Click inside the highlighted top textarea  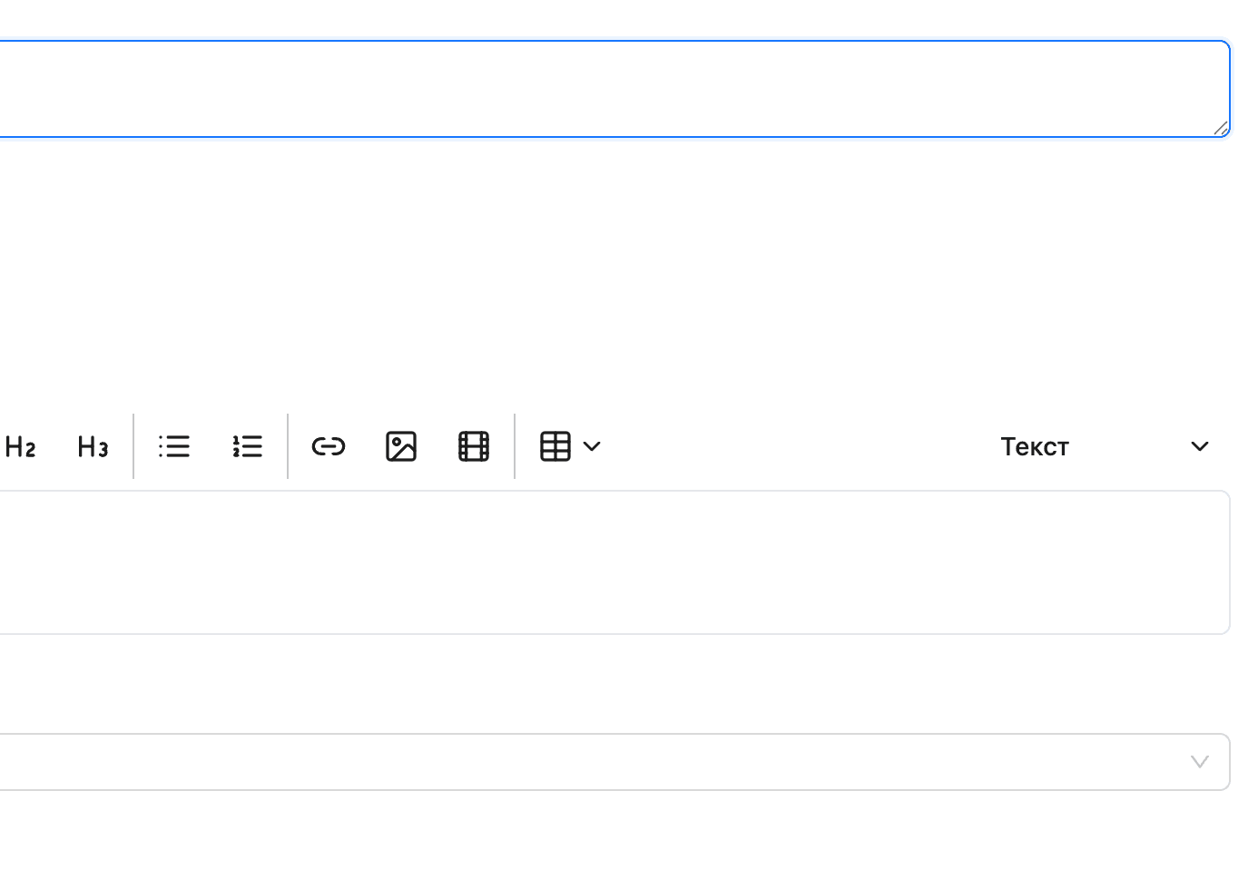tap(614, 89)
